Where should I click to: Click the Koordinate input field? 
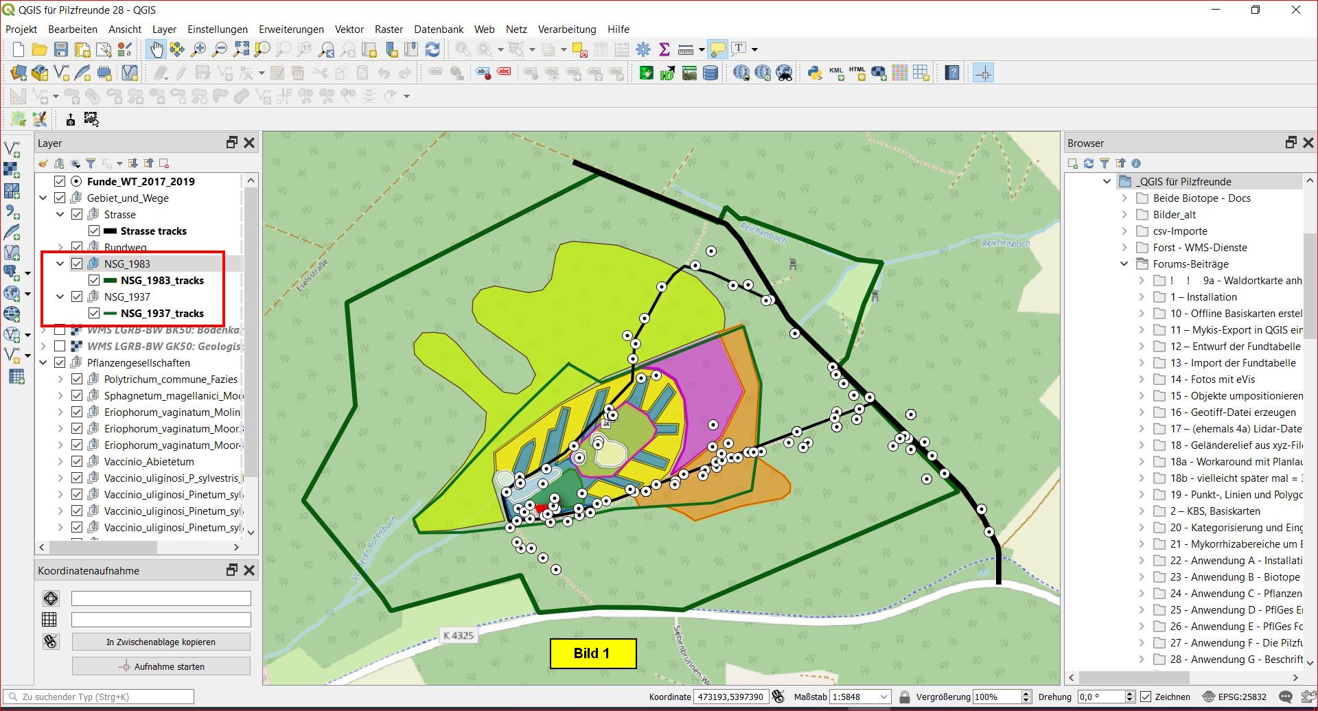730,697
